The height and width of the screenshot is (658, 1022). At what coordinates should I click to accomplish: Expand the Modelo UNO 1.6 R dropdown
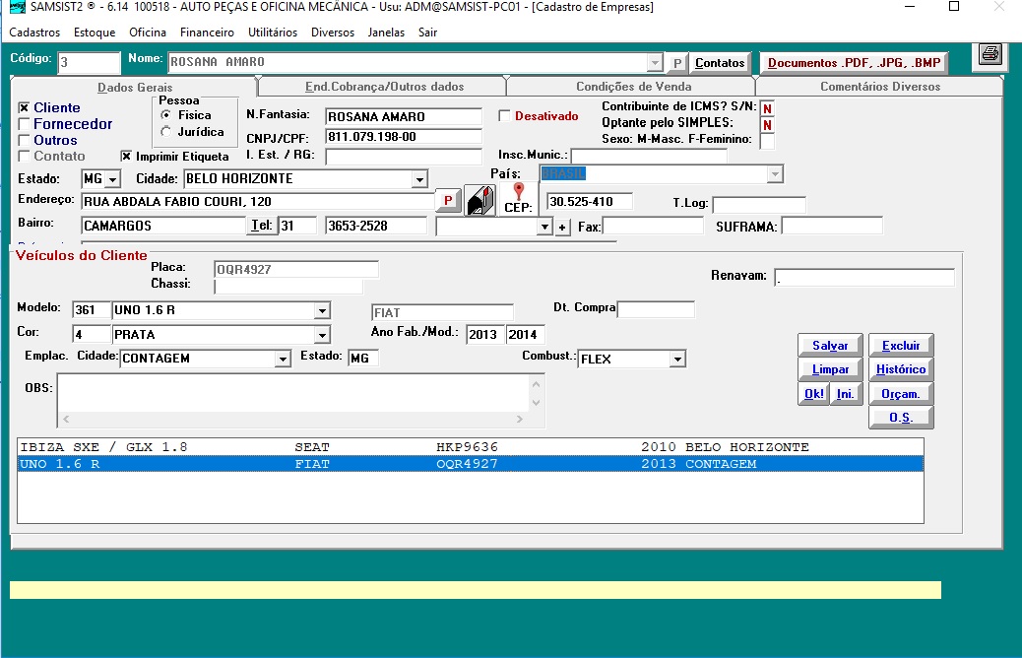pos(322,310)
